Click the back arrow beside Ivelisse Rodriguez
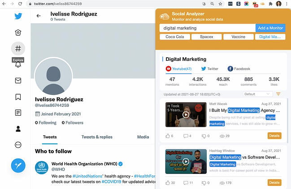Screen dimensions: 291x189 tap(39, 16)
